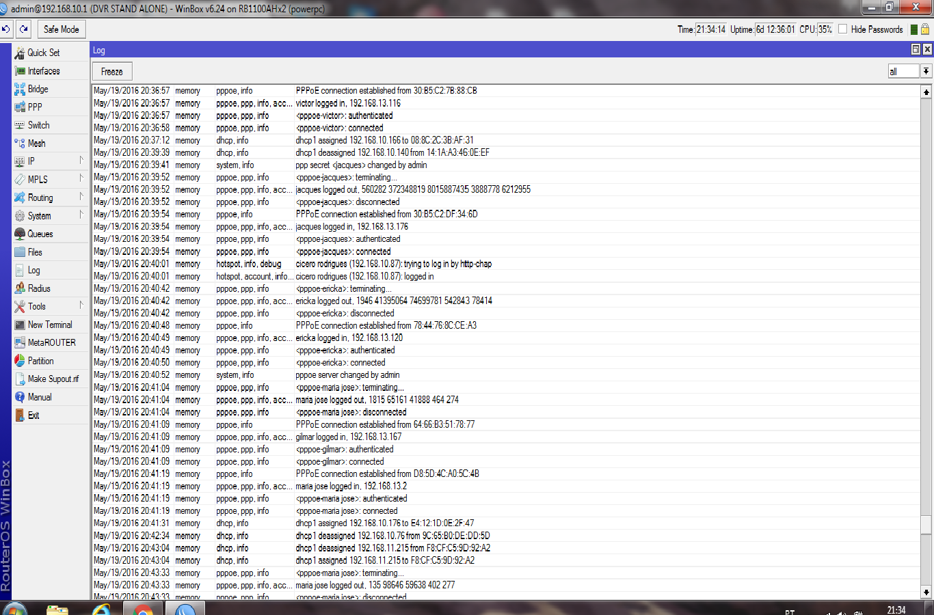The width and height of the screenshot is (934, 615).
Task: Open Google Chrome from the taskbar
Action: [143, 609]
